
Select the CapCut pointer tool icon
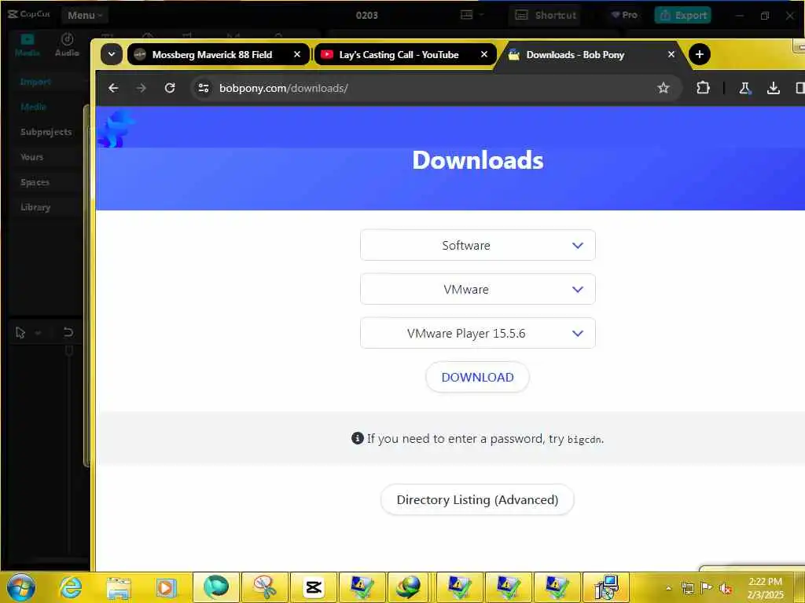tap(20, 333)
